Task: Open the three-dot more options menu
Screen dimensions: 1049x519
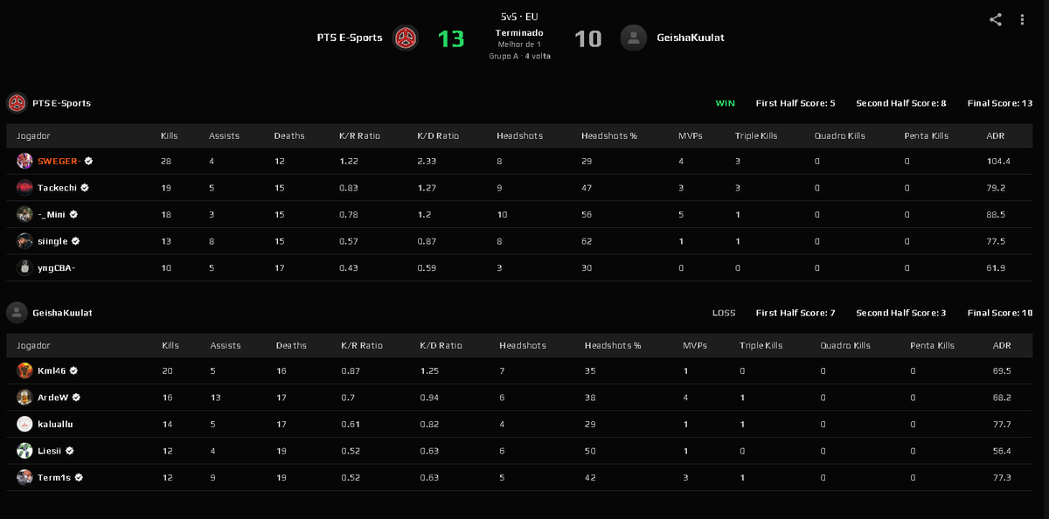Action: coord(1022,19)
